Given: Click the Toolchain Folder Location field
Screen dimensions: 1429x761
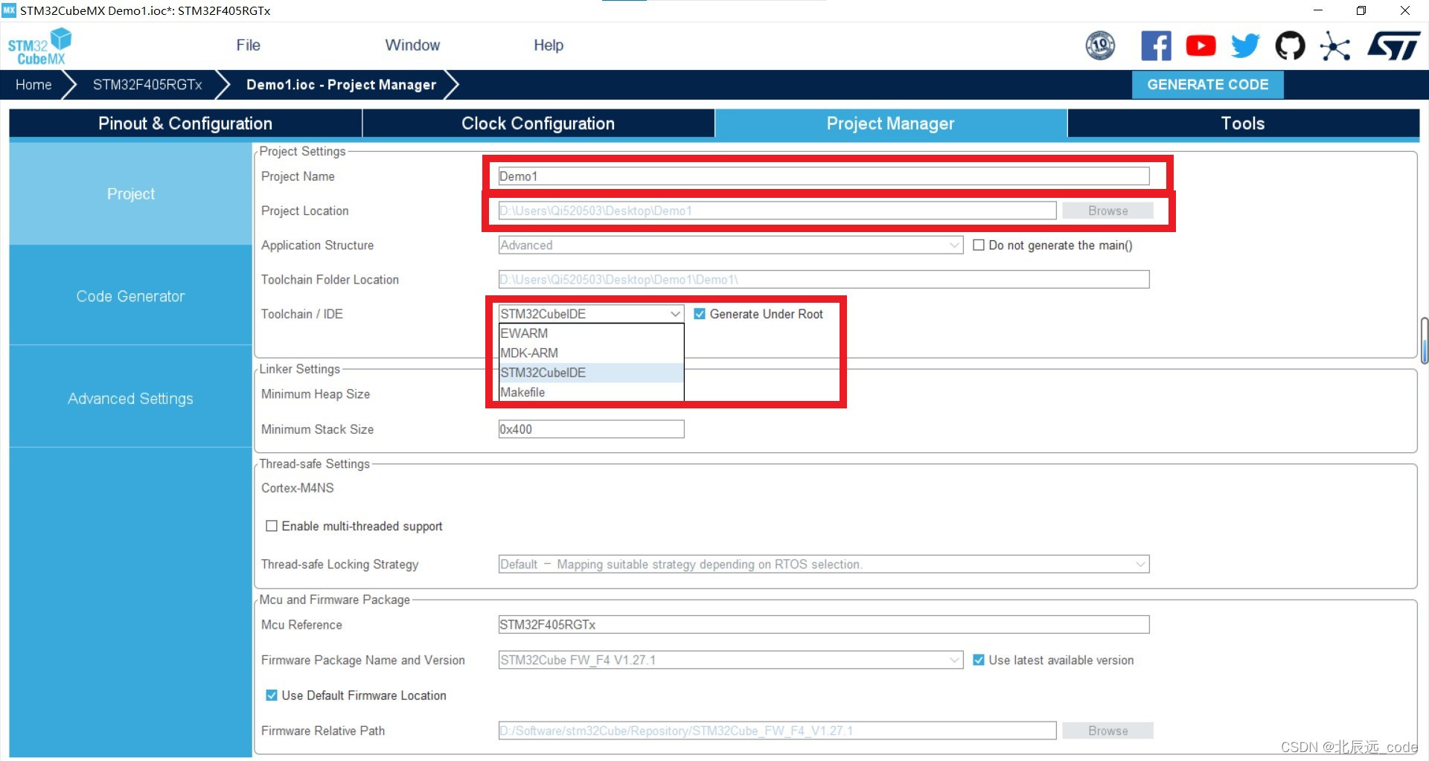Looking at the screenshot, I should pyautogui.click(x=824, y=280).
